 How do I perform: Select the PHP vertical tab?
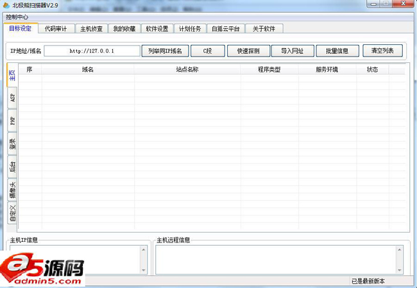(x=12, y=121)
